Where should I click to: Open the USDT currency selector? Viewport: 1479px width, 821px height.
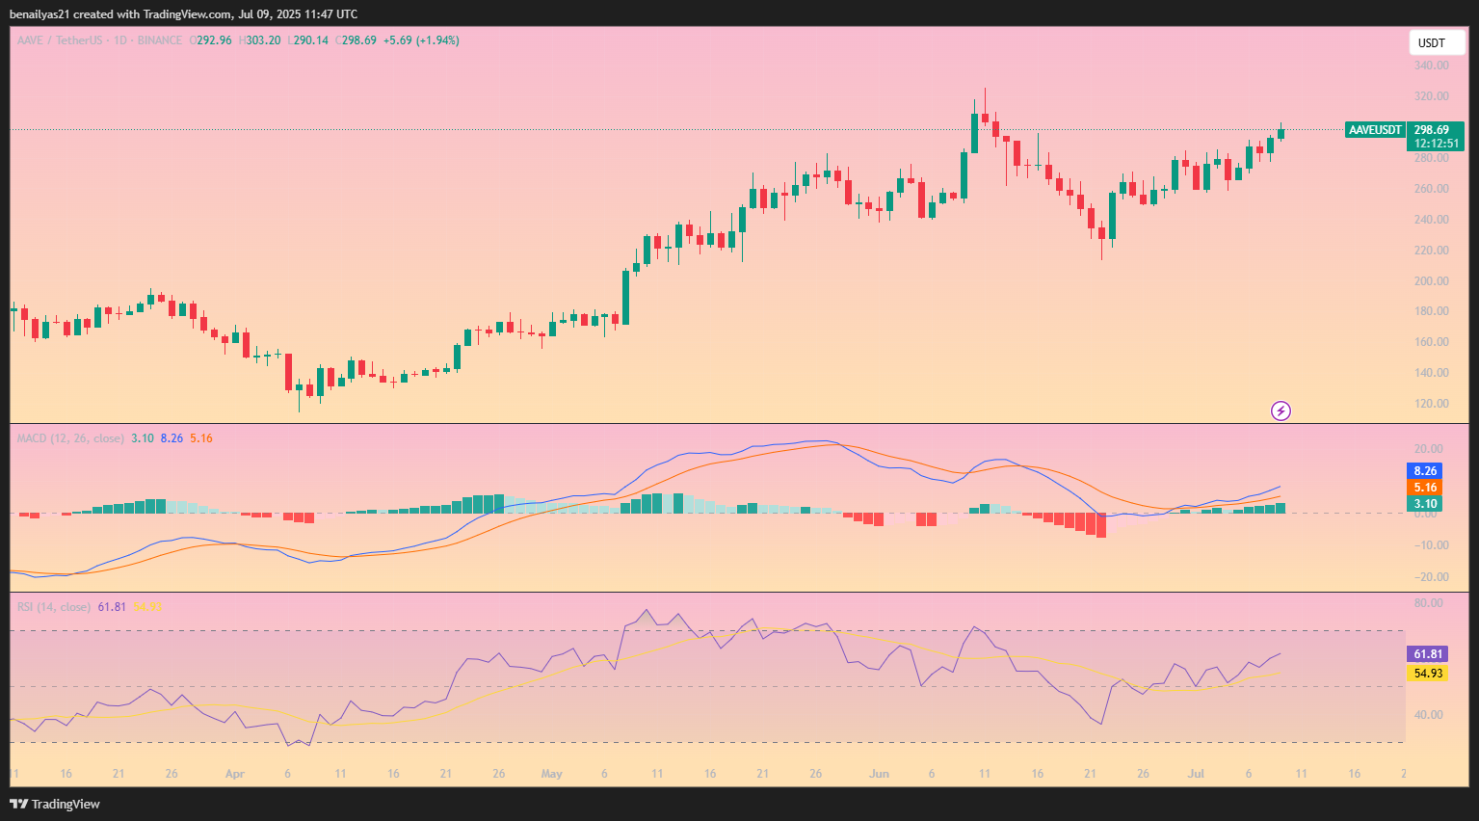tap(1432, 43)
